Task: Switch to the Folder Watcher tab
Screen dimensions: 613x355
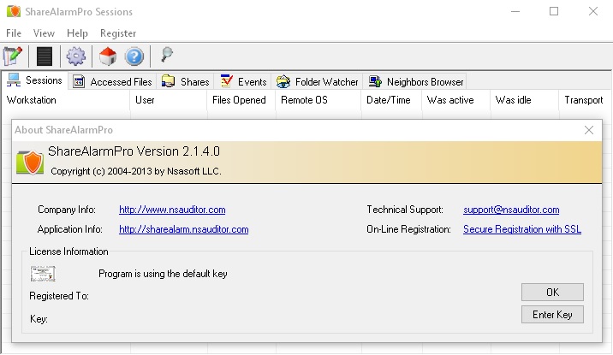Action: pos(318,82)
